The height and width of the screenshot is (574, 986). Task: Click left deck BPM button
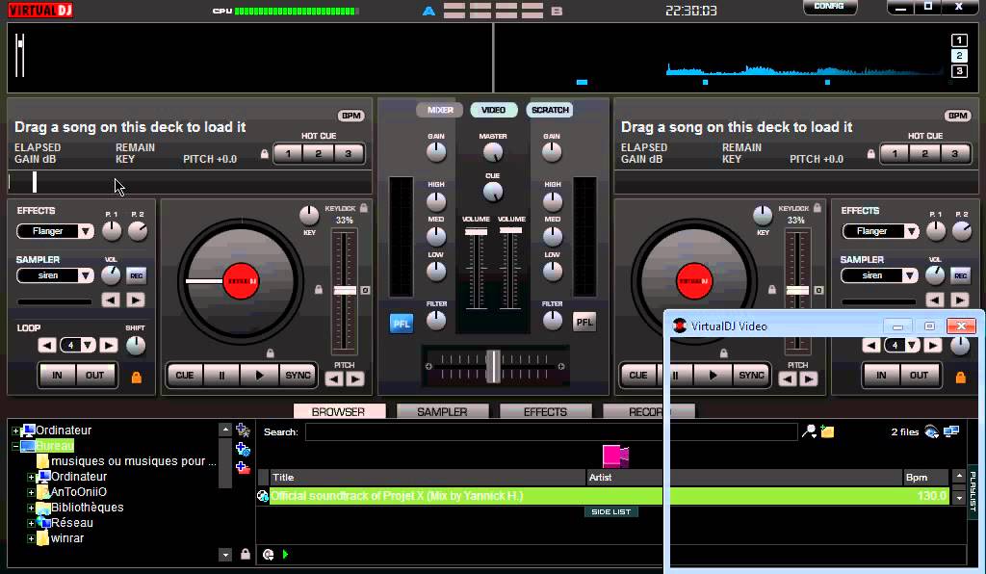click(x=350, y=116)
